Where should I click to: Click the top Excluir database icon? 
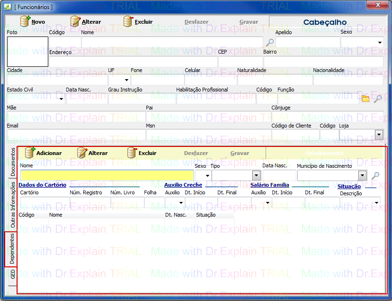tap(128, 22)
